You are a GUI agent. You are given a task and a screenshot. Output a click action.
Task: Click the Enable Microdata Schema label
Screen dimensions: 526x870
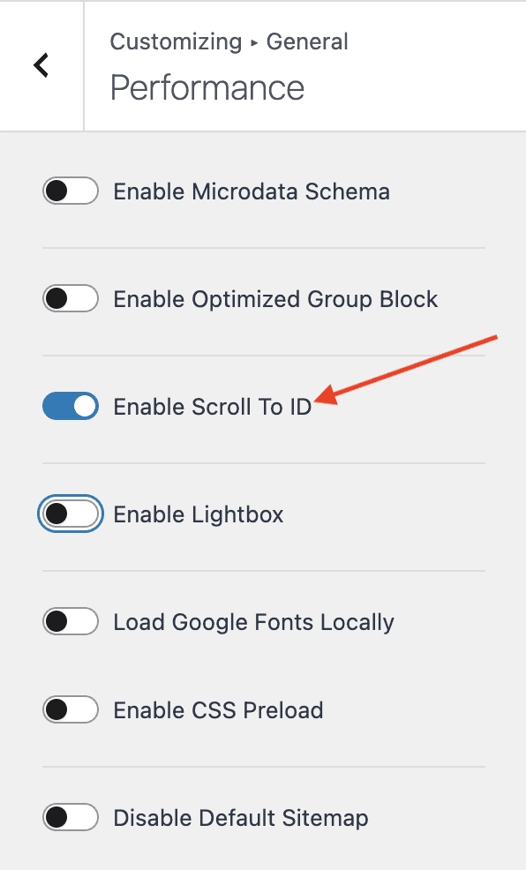point(251,191)
